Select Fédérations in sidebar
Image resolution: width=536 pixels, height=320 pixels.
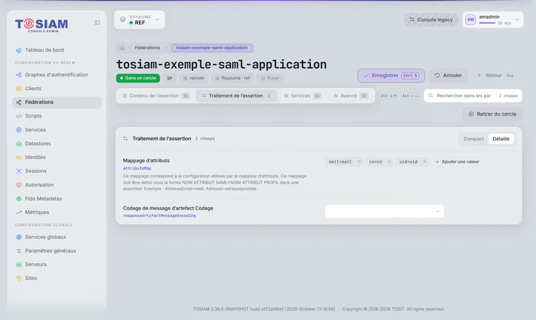tap(57, 102)
